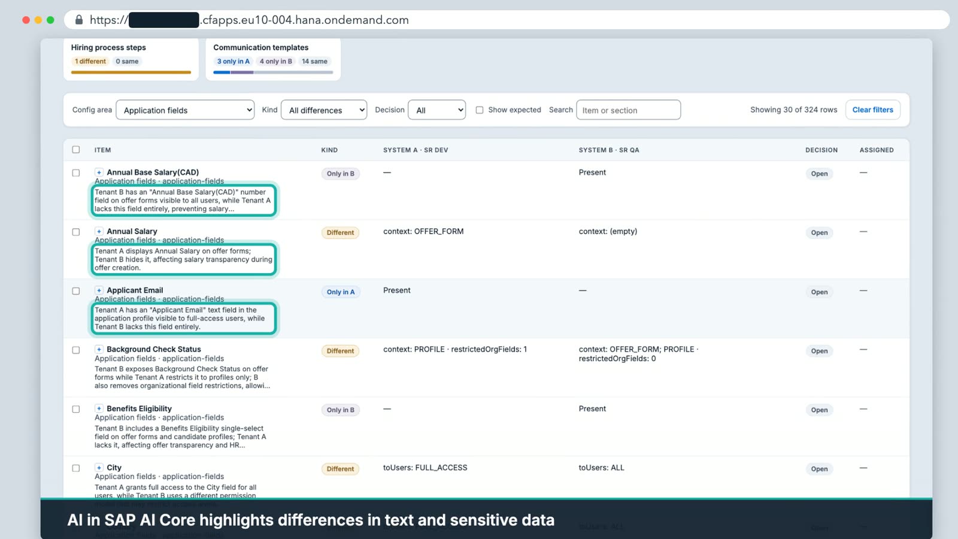Image resolution: width=958 pixels, height=539 pixels.
Task: Expand the Annual Base Salary(CAD) row
Action: [99, 172]
